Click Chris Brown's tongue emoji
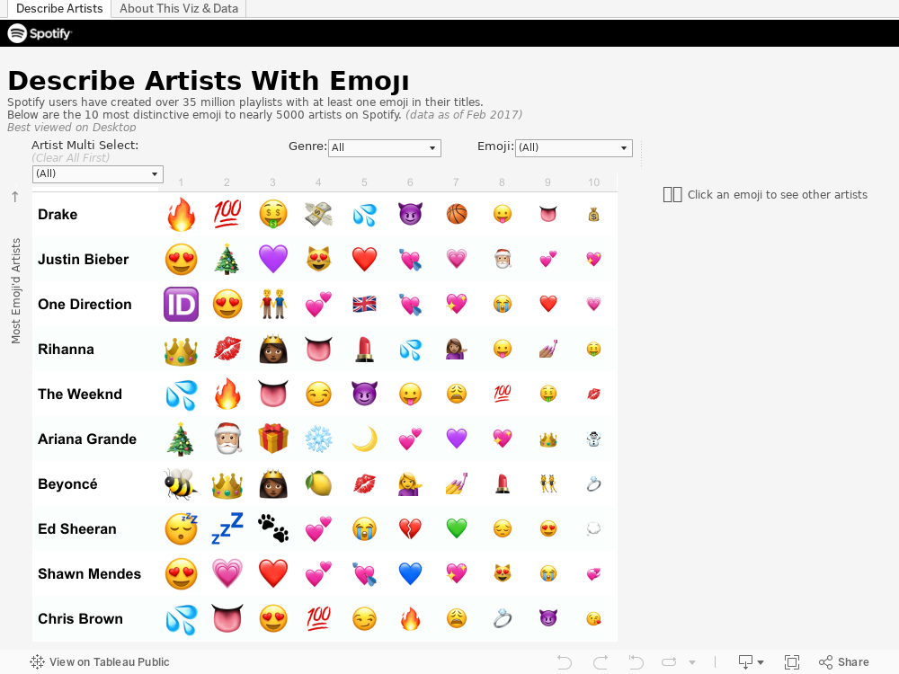This screenshot has width=899, height=674. point(227,618)
